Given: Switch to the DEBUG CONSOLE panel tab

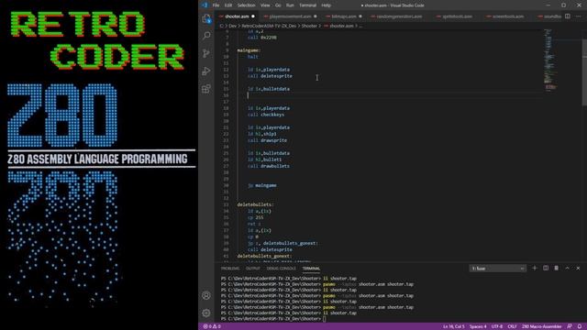Looking at the screenshot, I should pos(281,269).
